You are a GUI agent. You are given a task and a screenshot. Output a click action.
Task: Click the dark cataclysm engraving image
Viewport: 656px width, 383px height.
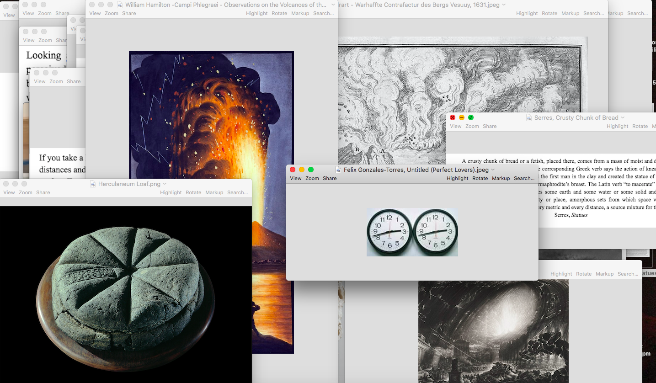[493, 331]
